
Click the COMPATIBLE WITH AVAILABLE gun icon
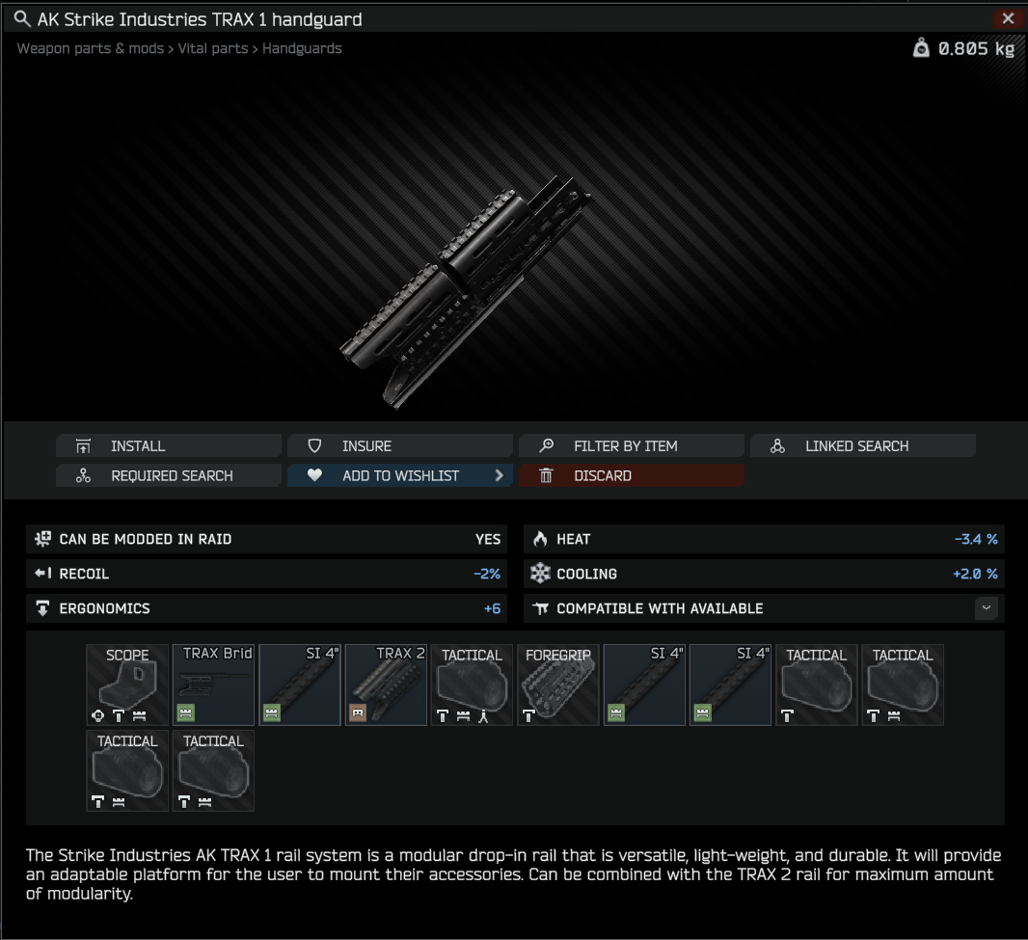(540, 609)
